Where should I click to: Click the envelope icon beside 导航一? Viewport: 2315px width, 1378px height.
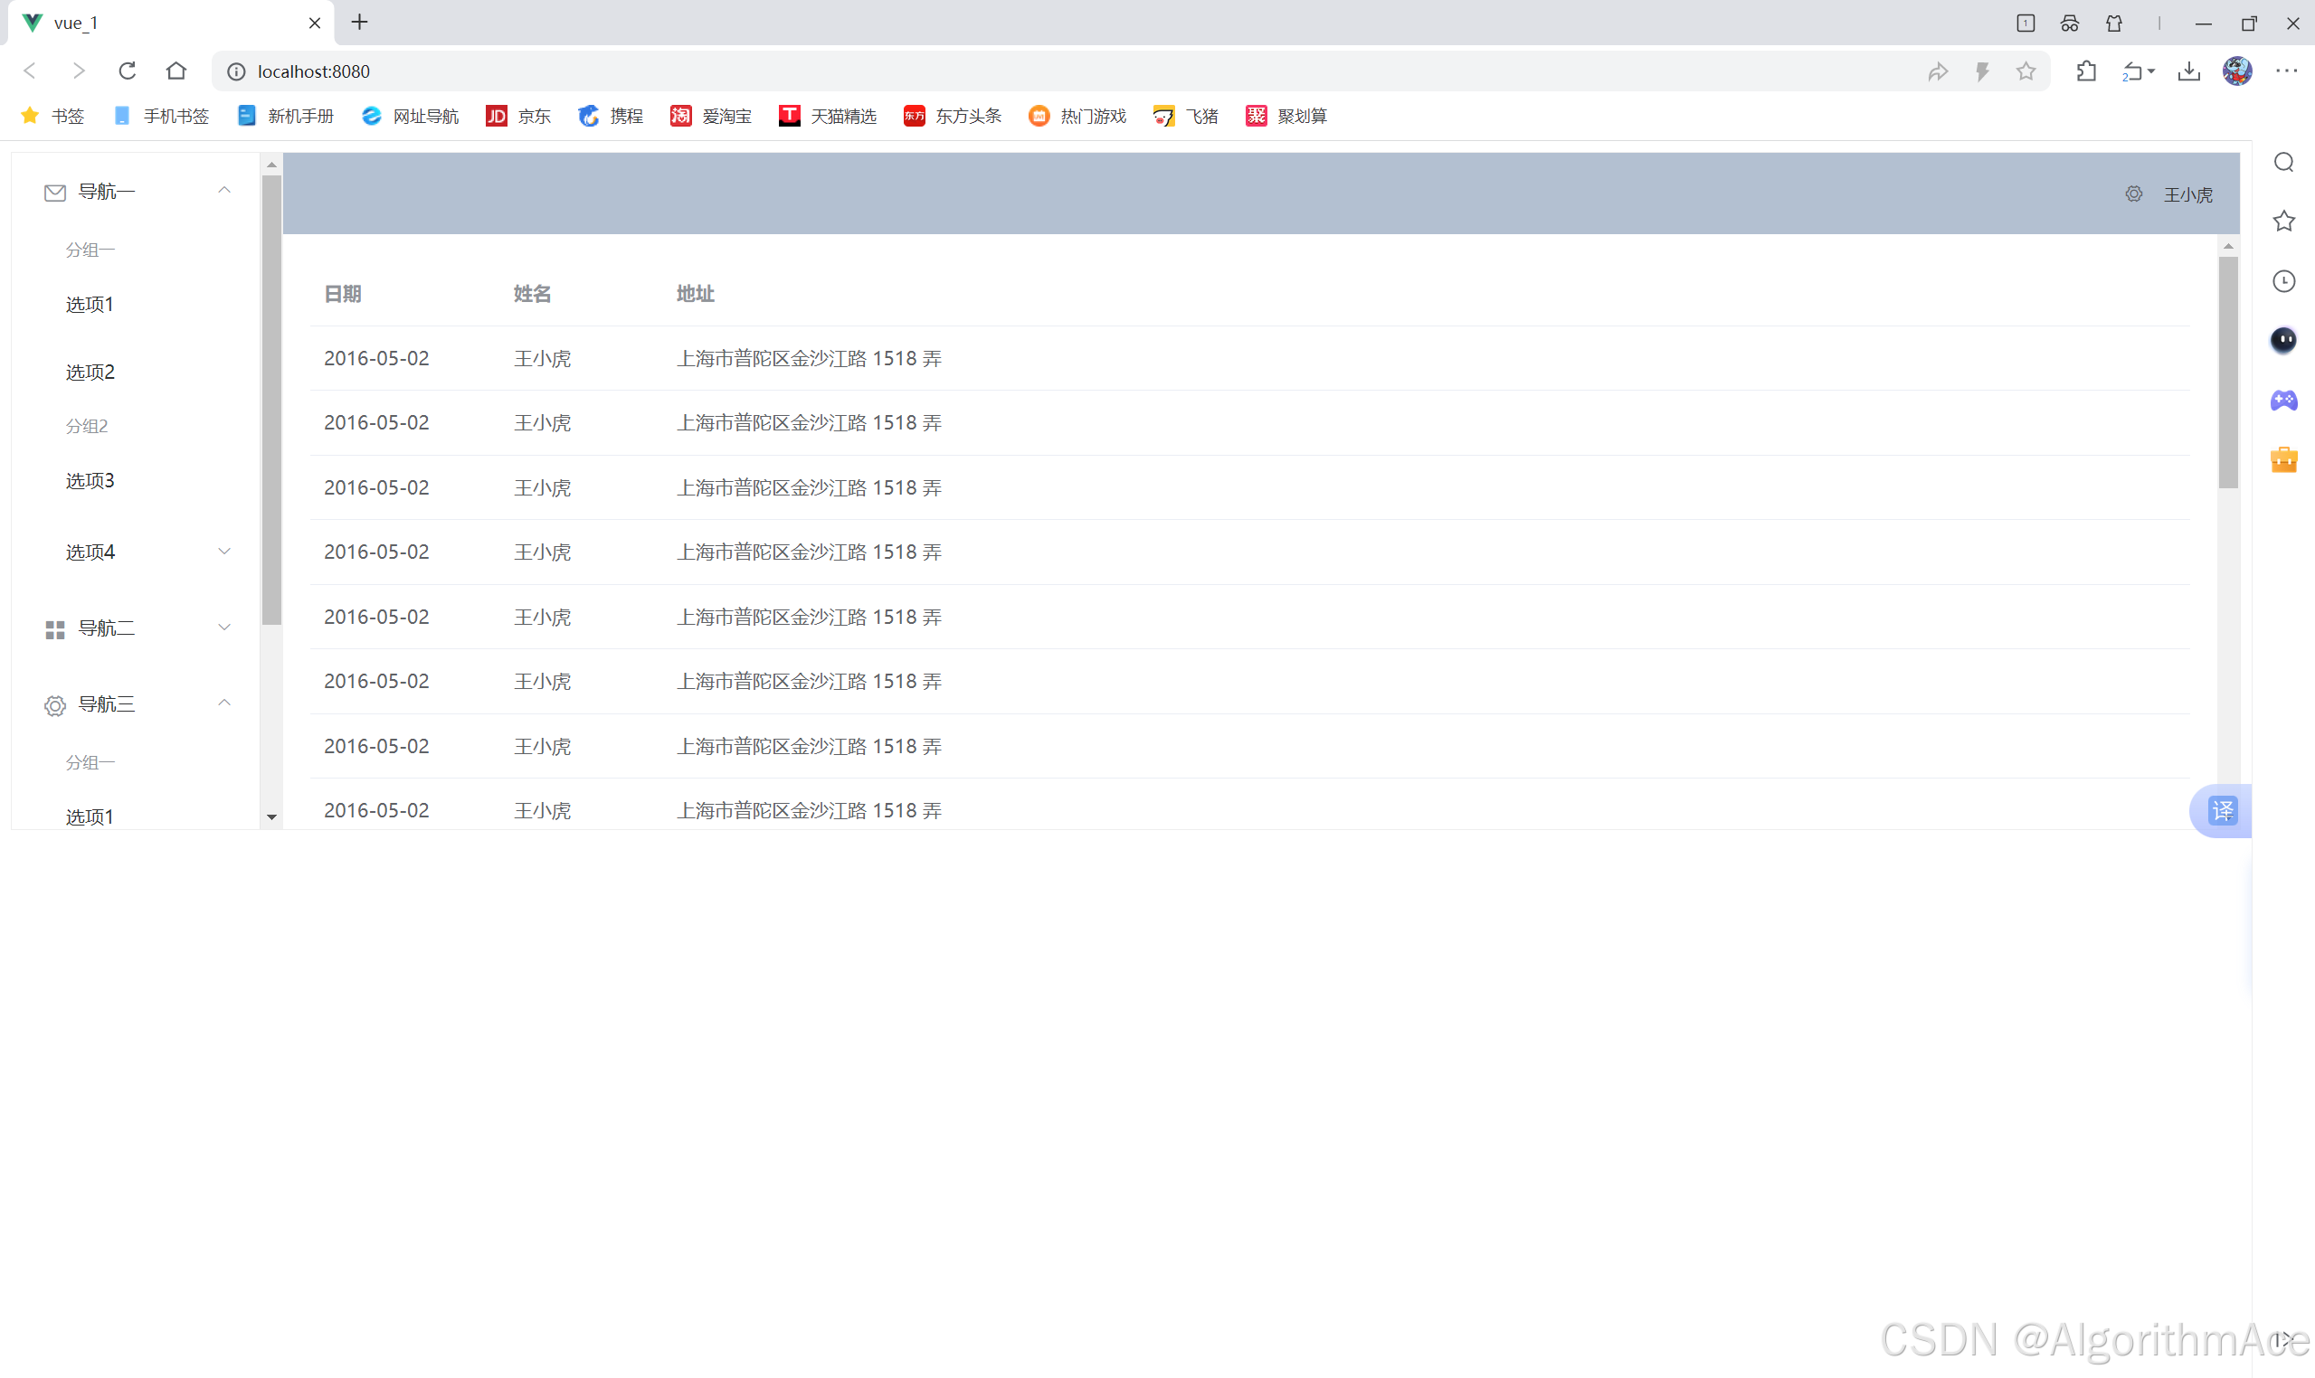click(x=54, y=192)
